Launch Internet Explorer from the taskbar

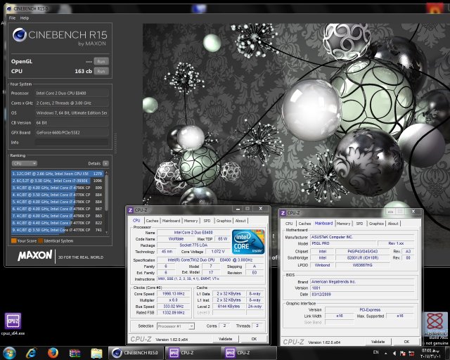(x=33, y=352)
